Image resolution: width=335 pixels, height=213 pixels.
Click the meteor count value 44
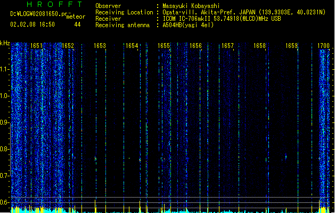77,24
